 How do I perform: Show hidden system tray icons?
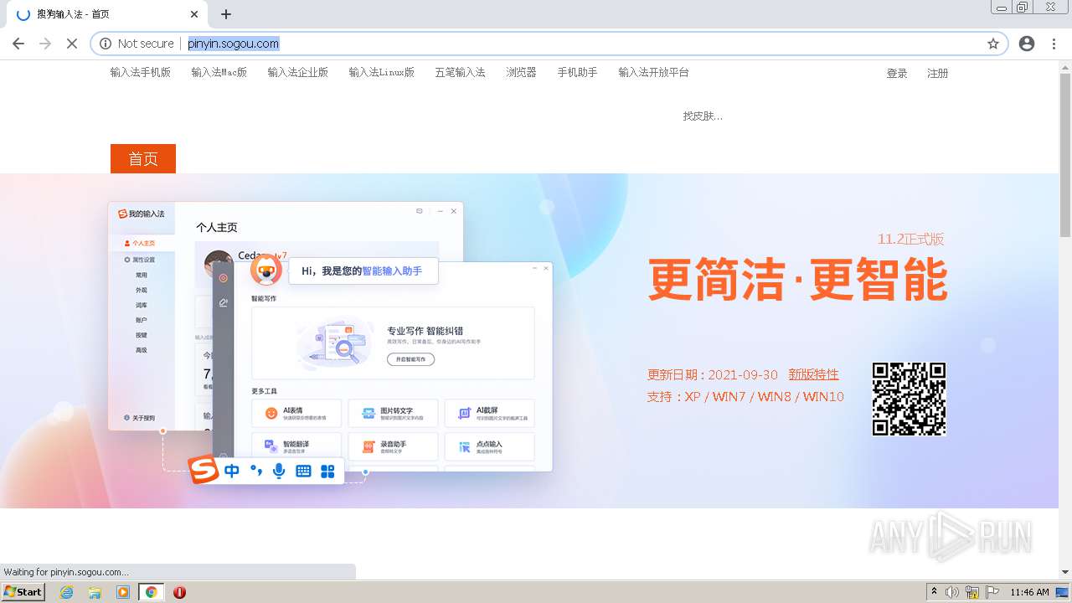934,592
